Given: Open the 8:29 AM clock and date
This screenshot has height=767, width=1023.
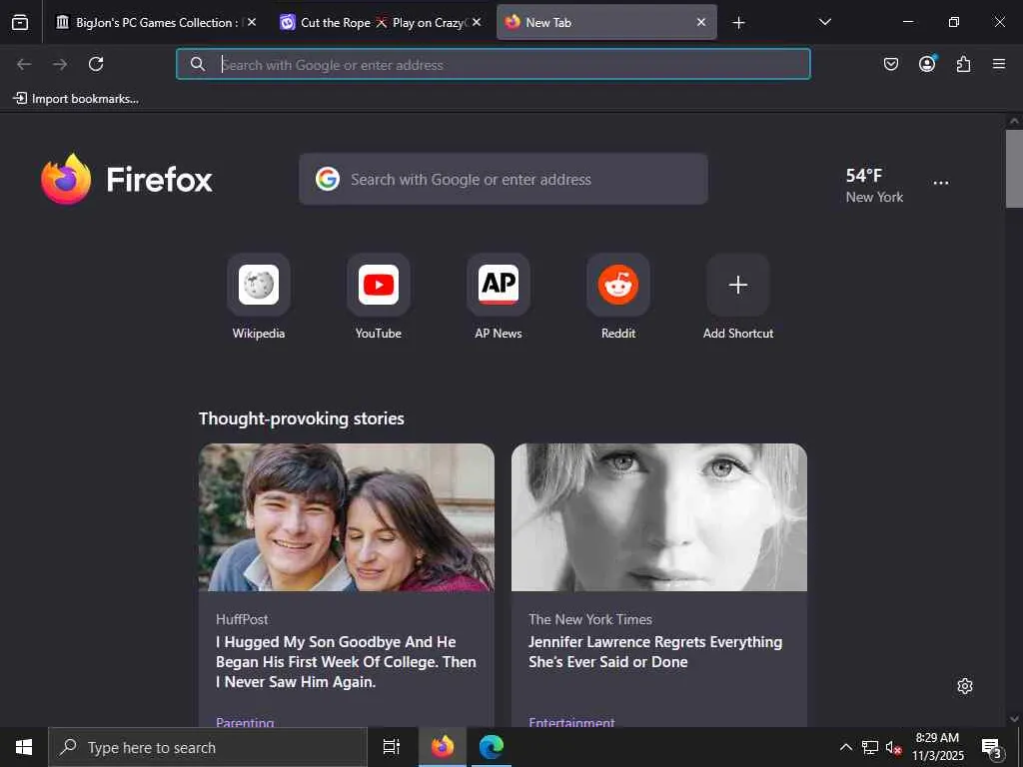Looking at the screenshot, I should click(937, 747).
